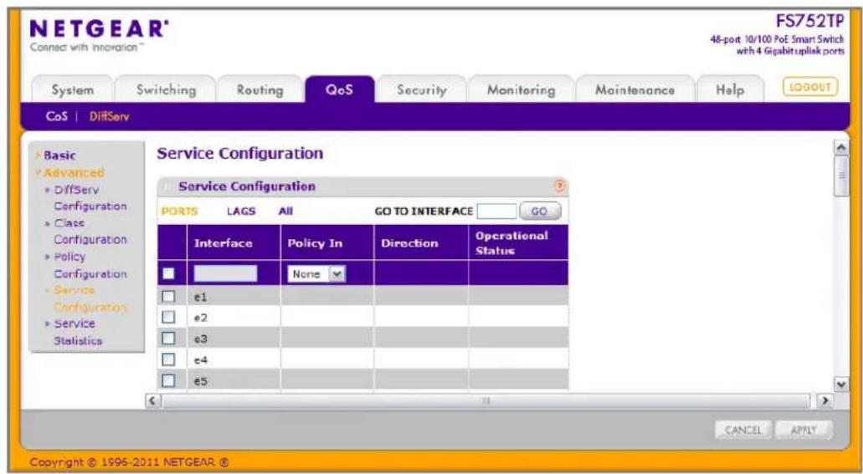Viewport: 863px width, 474px height.
Task: Click the horizontal scrollbar thumb
Action: tap(486, 400)
